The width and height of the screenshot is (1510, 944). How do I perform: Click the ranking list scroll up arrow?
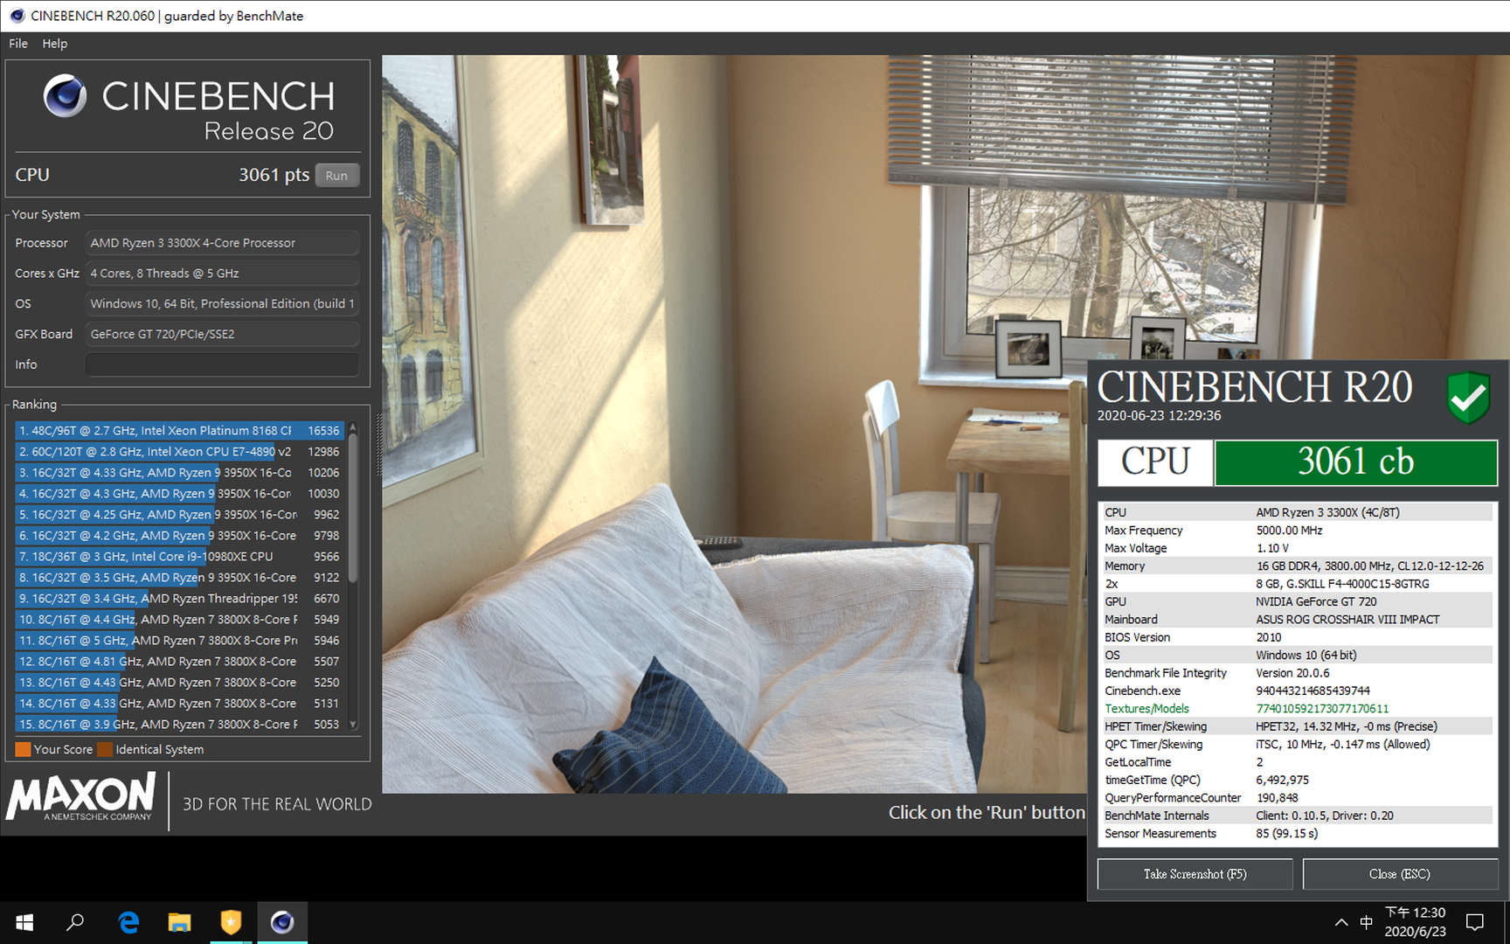click(x=353, y=427)
